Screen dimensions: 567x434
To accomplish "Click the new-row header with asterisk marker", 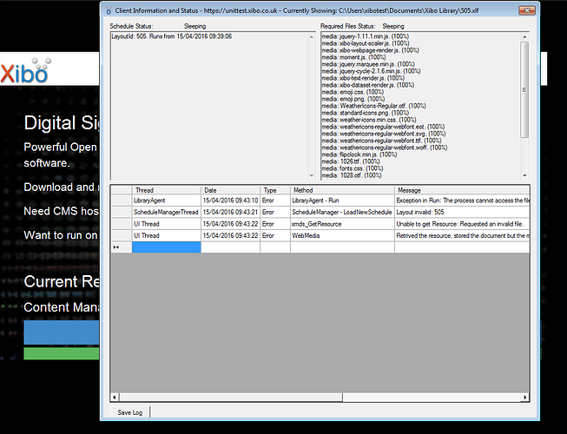I will 122,247.
